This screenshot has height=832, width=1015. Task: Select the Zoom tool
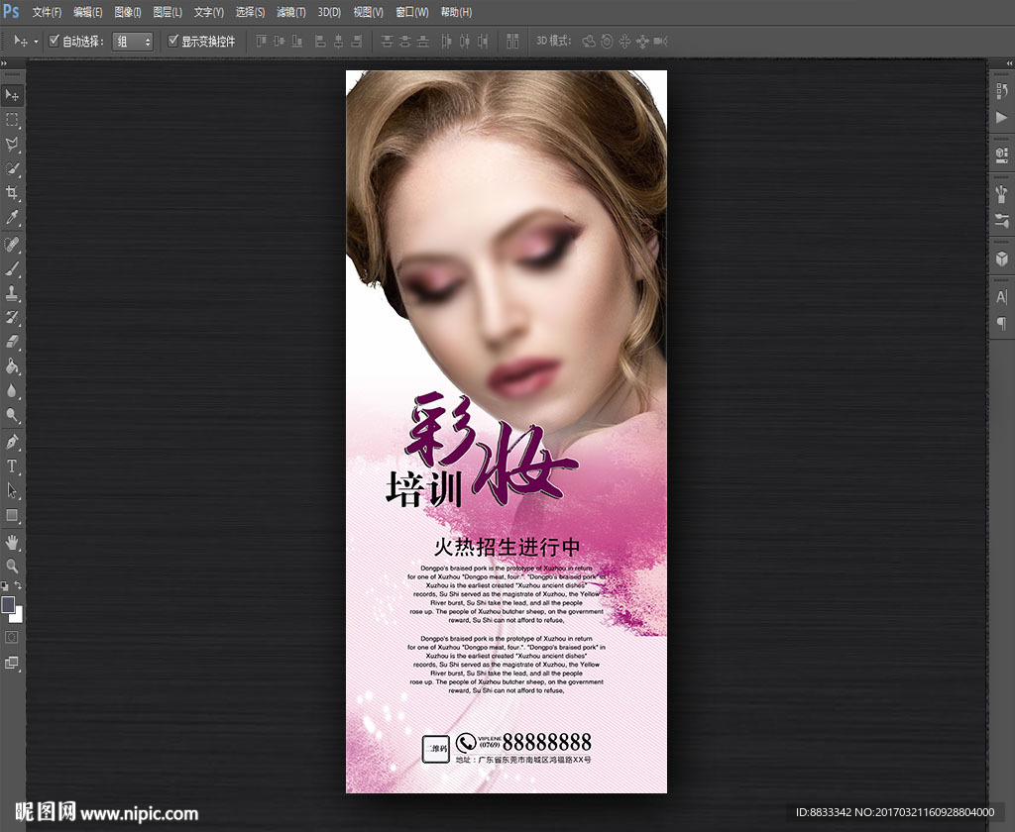point(13,567)
